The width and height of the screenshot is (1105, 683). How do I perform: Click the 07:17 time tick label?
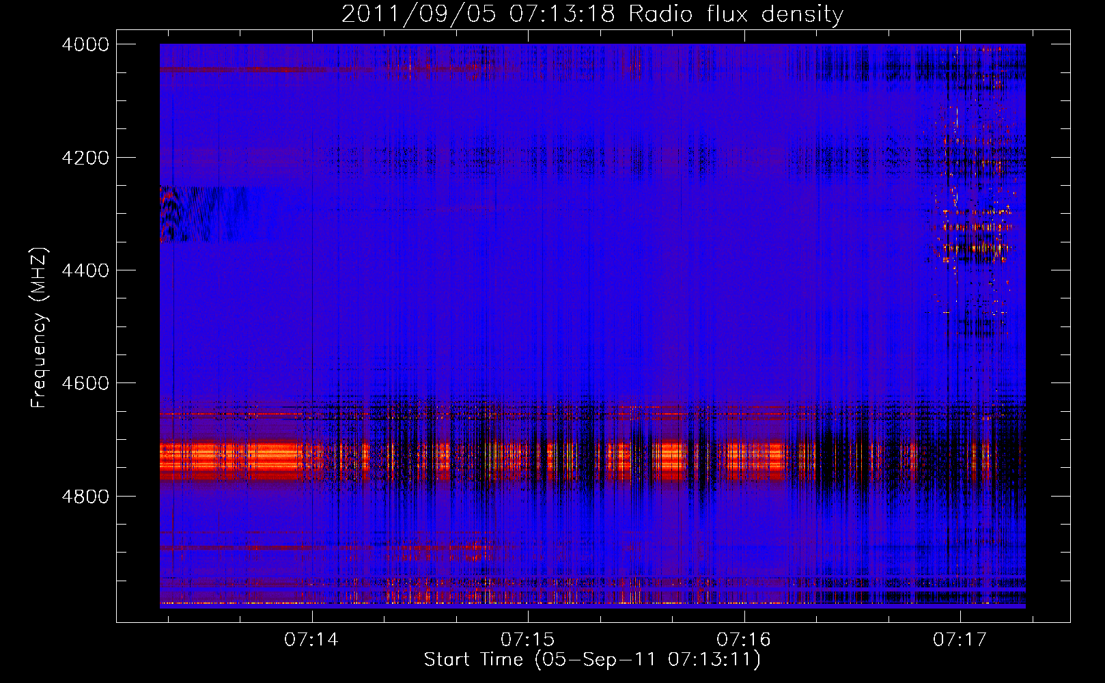tap(960, 639)
